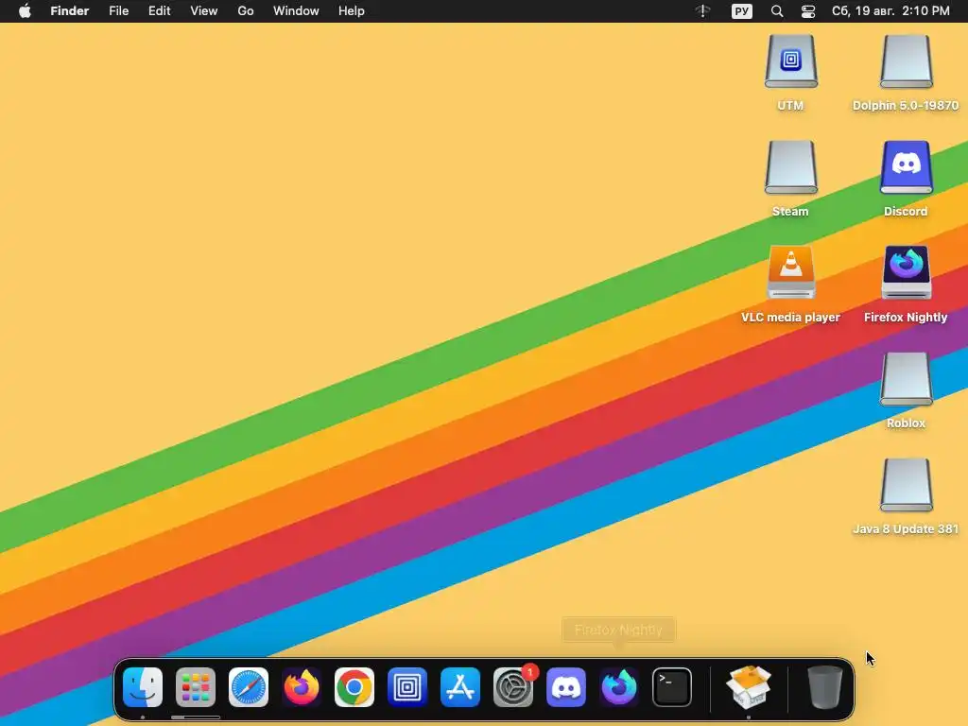Open System Settings with update badge
Image resolution: width=968 pixels, height=726 pixels.
(513, 687)
